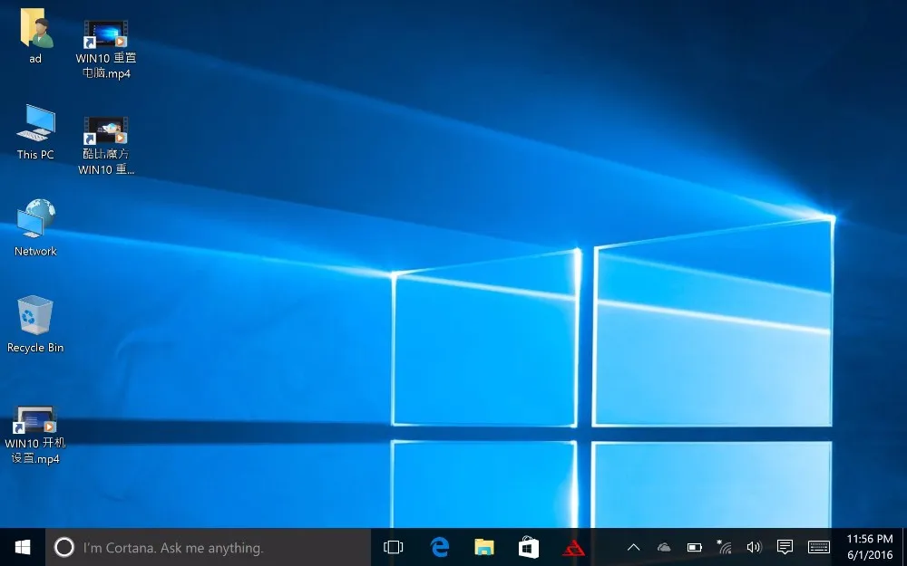Viewport: 907px width, 566px height.
Task: Open Task View from the taskbar
Action: click(x=394, y=547)
